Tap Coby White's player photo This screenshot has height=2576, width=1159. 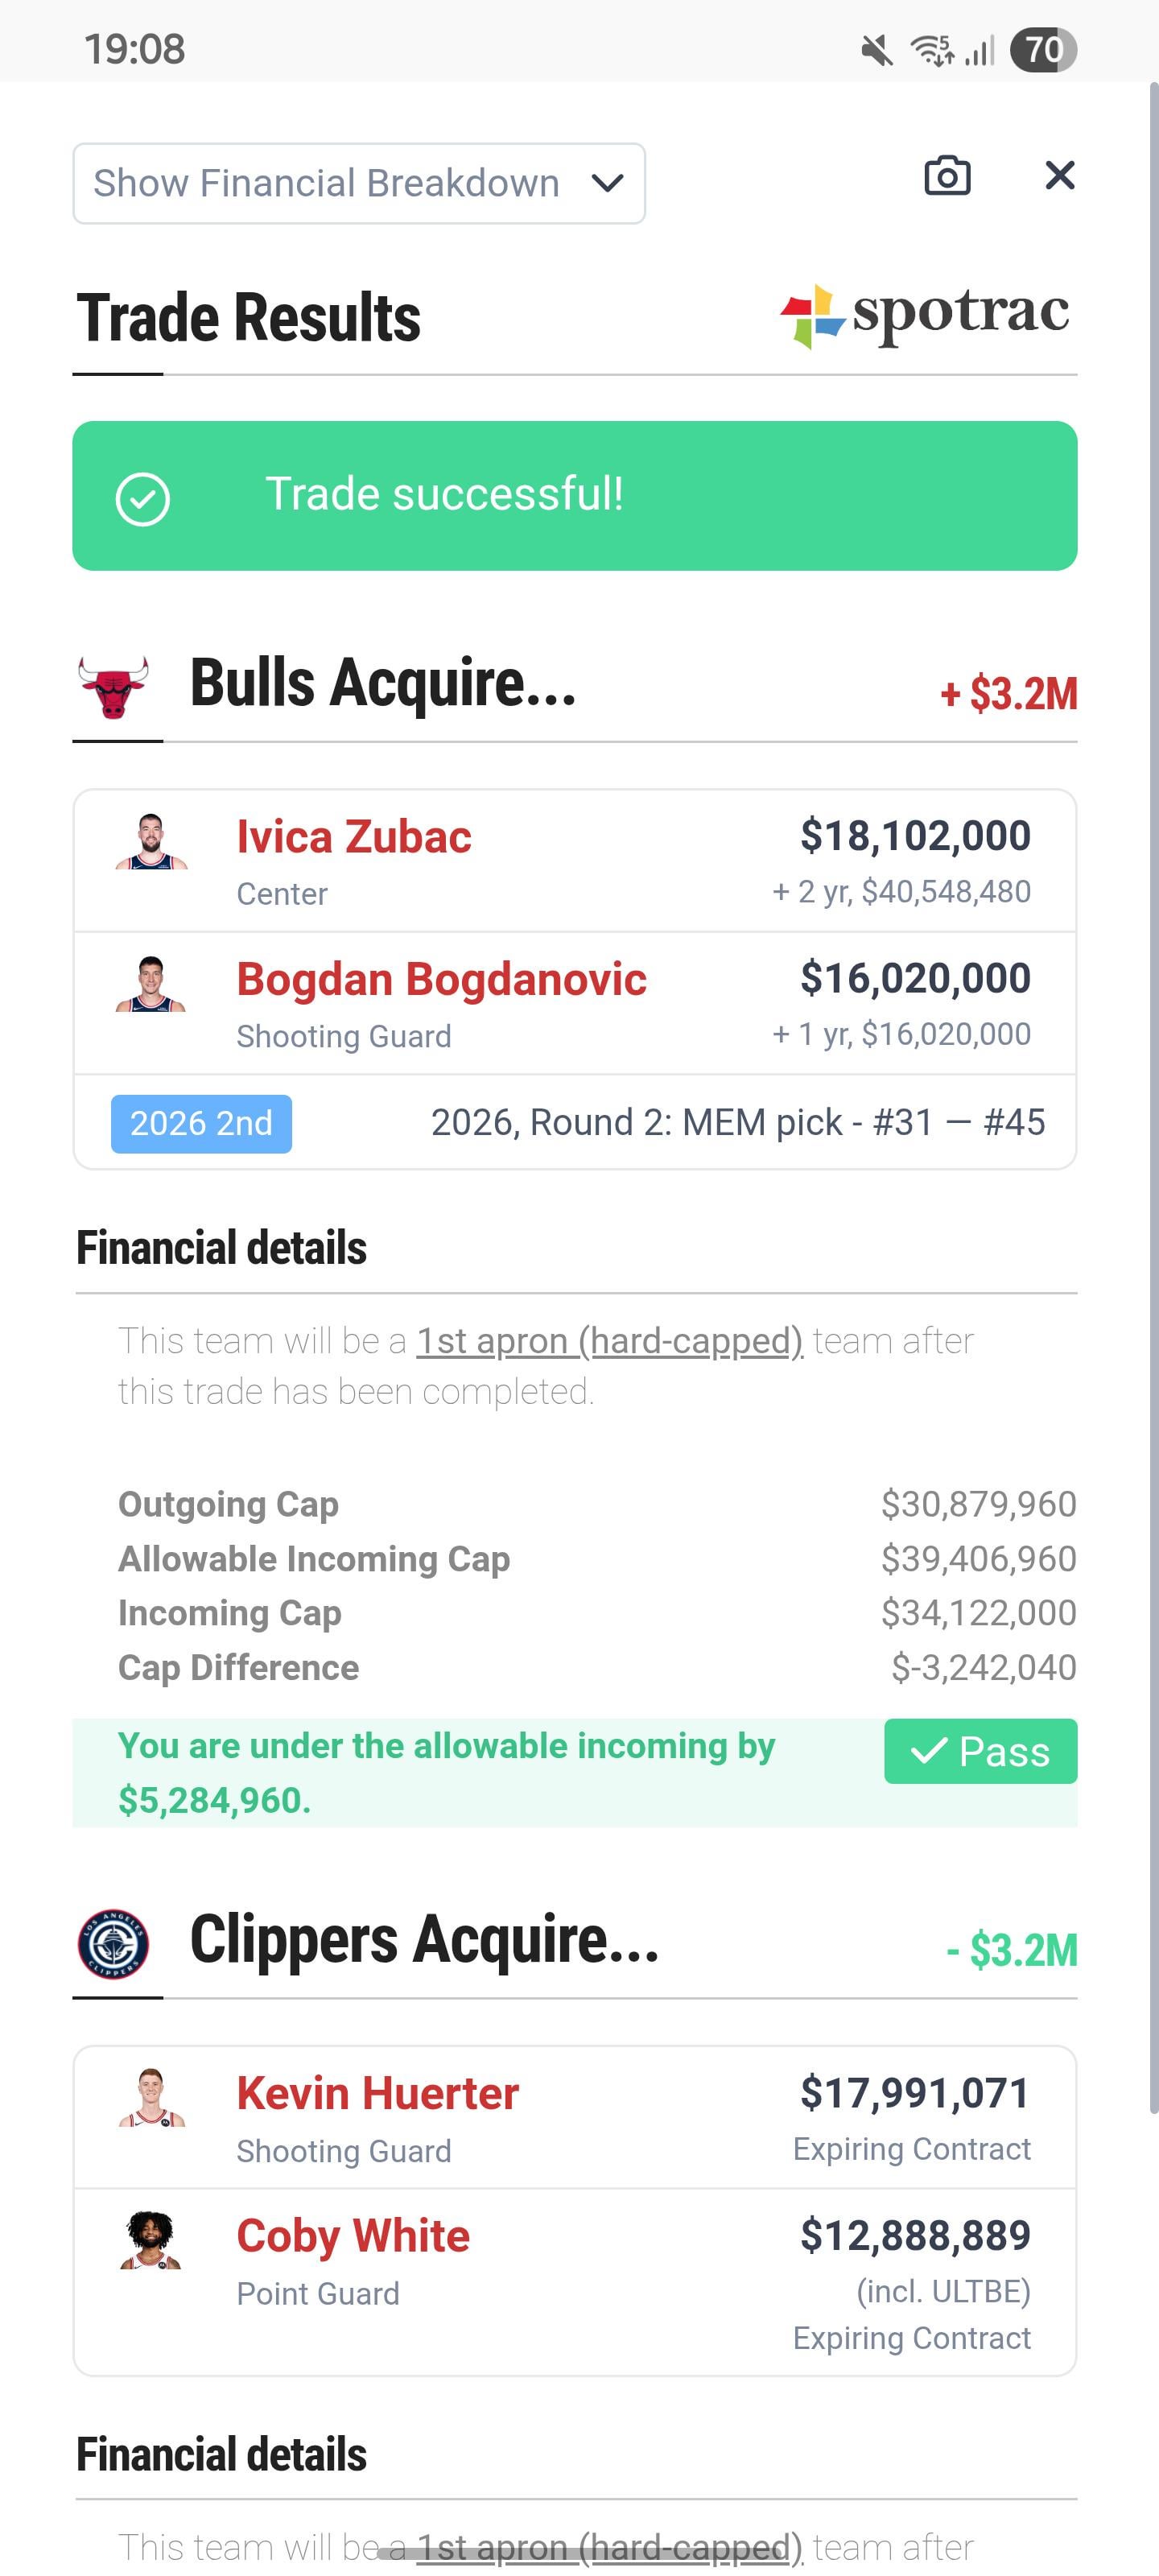click(x=151, y=2240)
